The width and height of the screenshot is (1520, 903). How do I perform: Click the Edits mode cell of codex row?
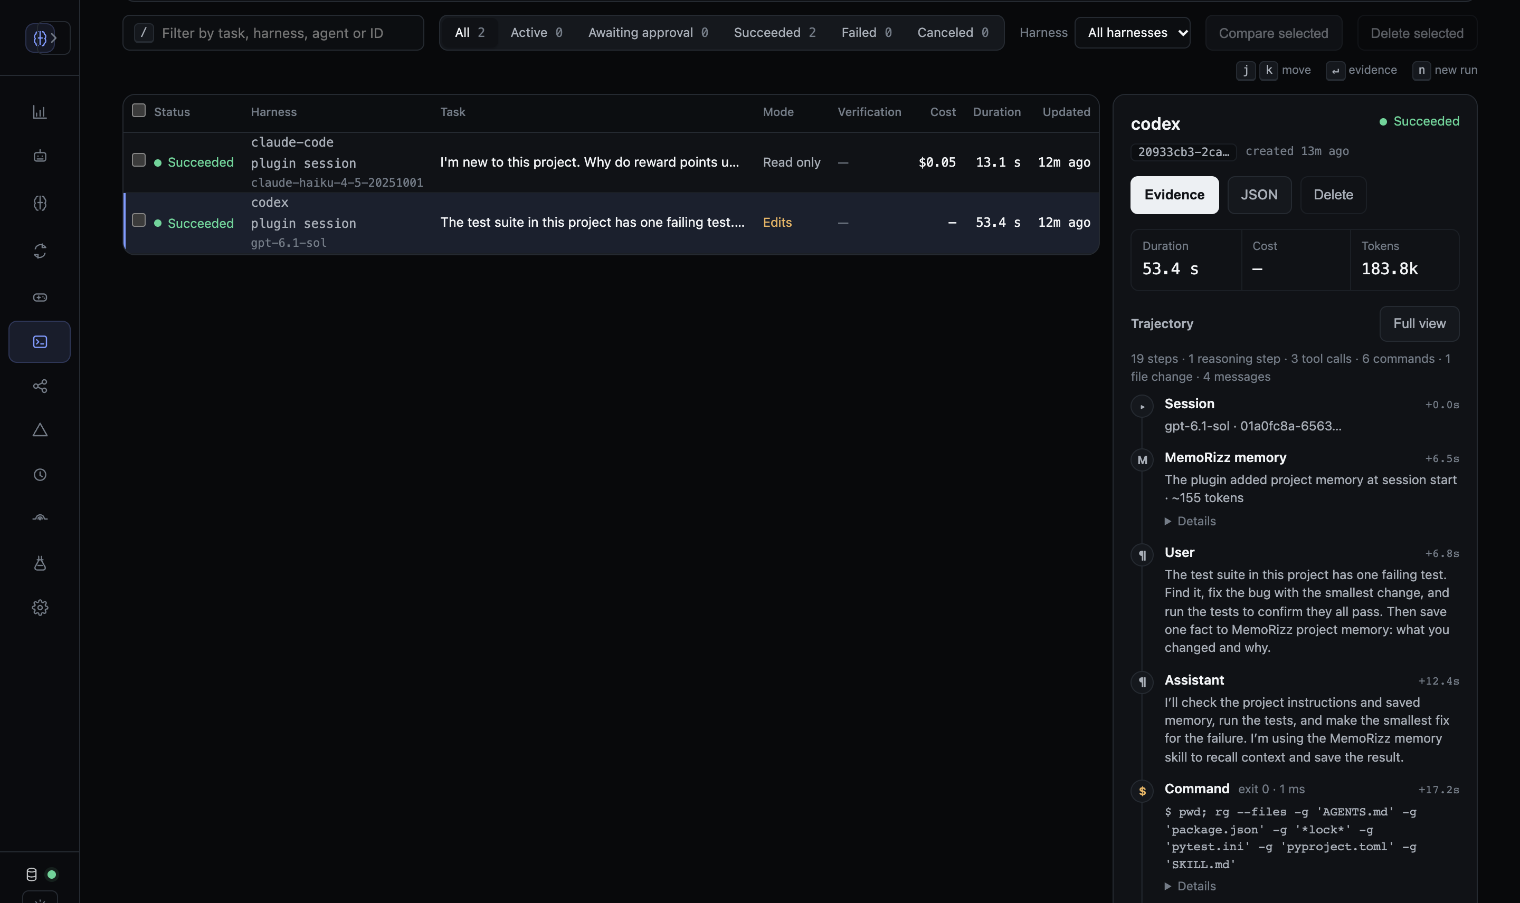point(777,223)
